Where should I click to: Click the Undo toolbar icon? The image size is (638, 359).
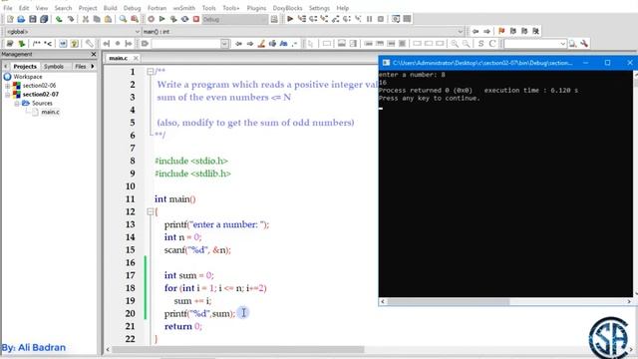click(x=59, y=19)
